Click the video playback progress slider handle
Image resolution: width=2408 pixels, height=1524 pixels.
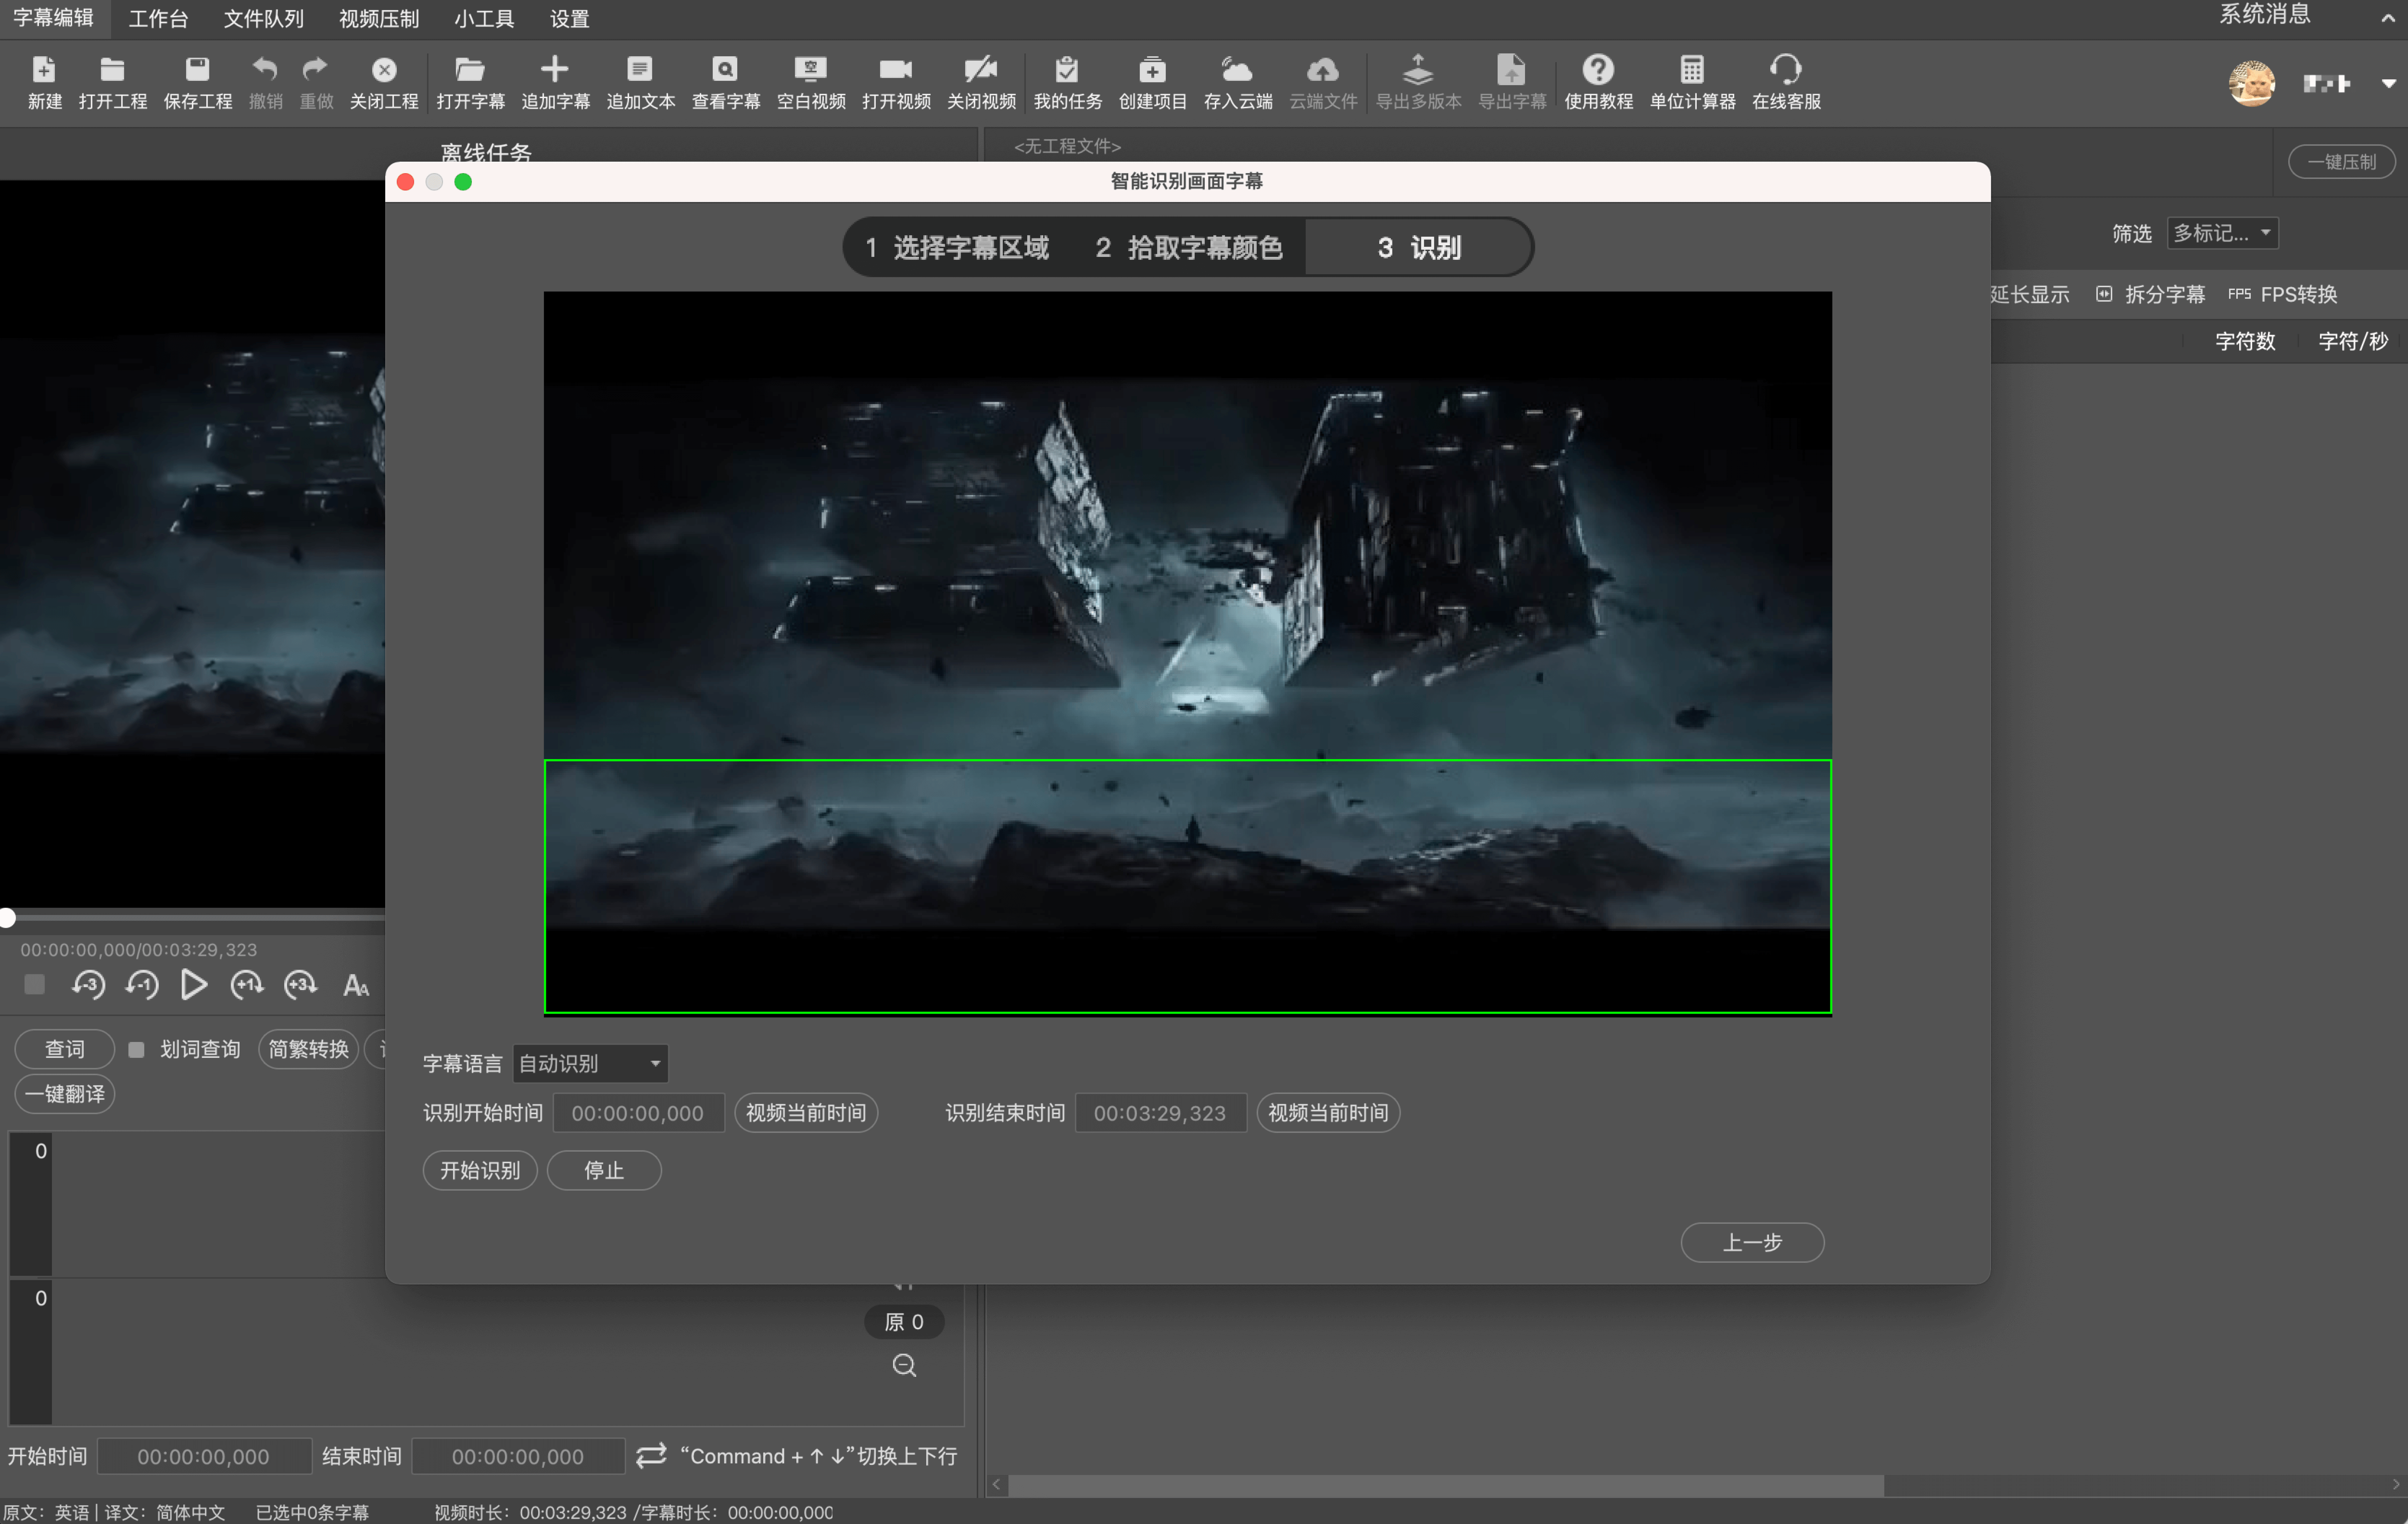click(8, 917)
